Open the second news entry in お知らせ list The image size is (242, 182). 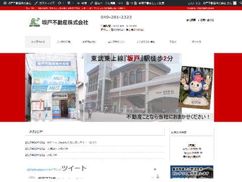tap(57, 149)
